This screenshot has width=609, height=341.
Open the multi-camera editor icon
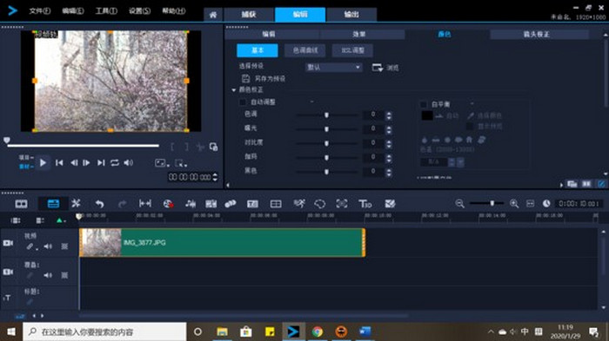[x=390, y=204]
